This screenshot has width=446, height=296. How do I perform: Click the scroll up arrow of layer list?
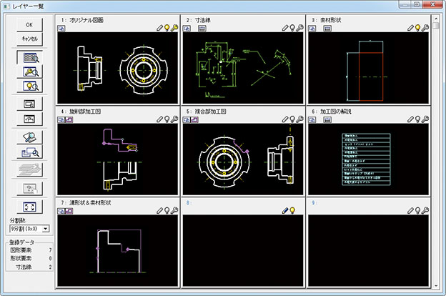435,18
